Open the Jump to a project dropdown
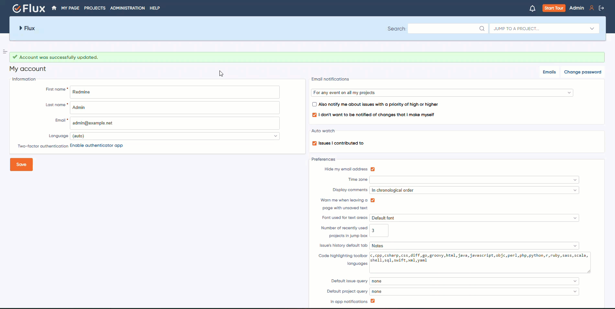Viewport: 615px width, 309px height. point(544,28)
